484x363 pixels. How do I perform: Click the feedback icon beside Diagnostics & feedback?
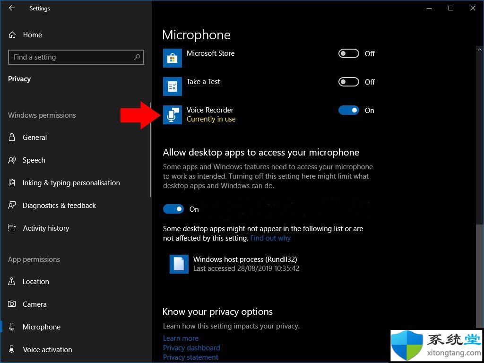(12, 206)
